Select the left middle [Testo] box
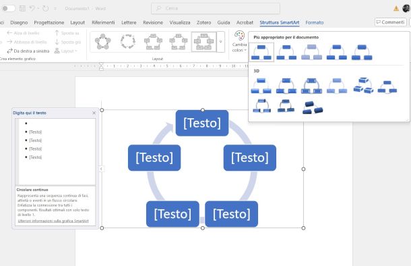Screen dimensions: 411x266 (x=154, y=157)
